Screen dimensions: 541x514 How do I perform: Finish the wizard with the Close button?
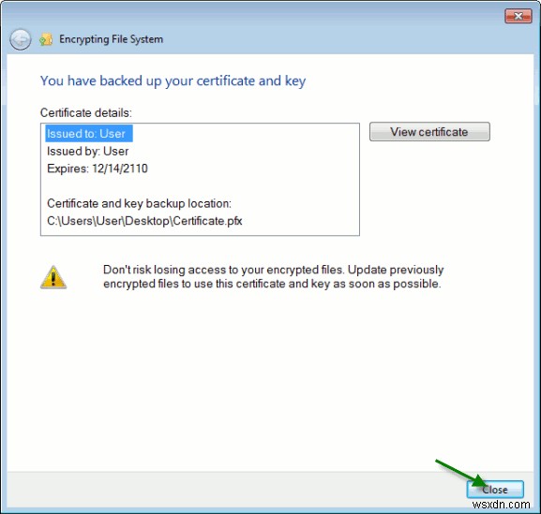pos(495,490)
